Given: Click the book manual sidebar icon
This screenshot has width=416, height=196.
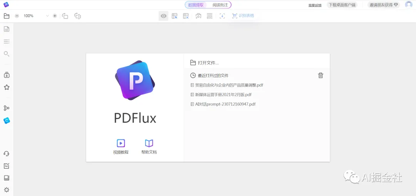Looking at the screenshot, I should pyautogui.click(x=7, y=178).
